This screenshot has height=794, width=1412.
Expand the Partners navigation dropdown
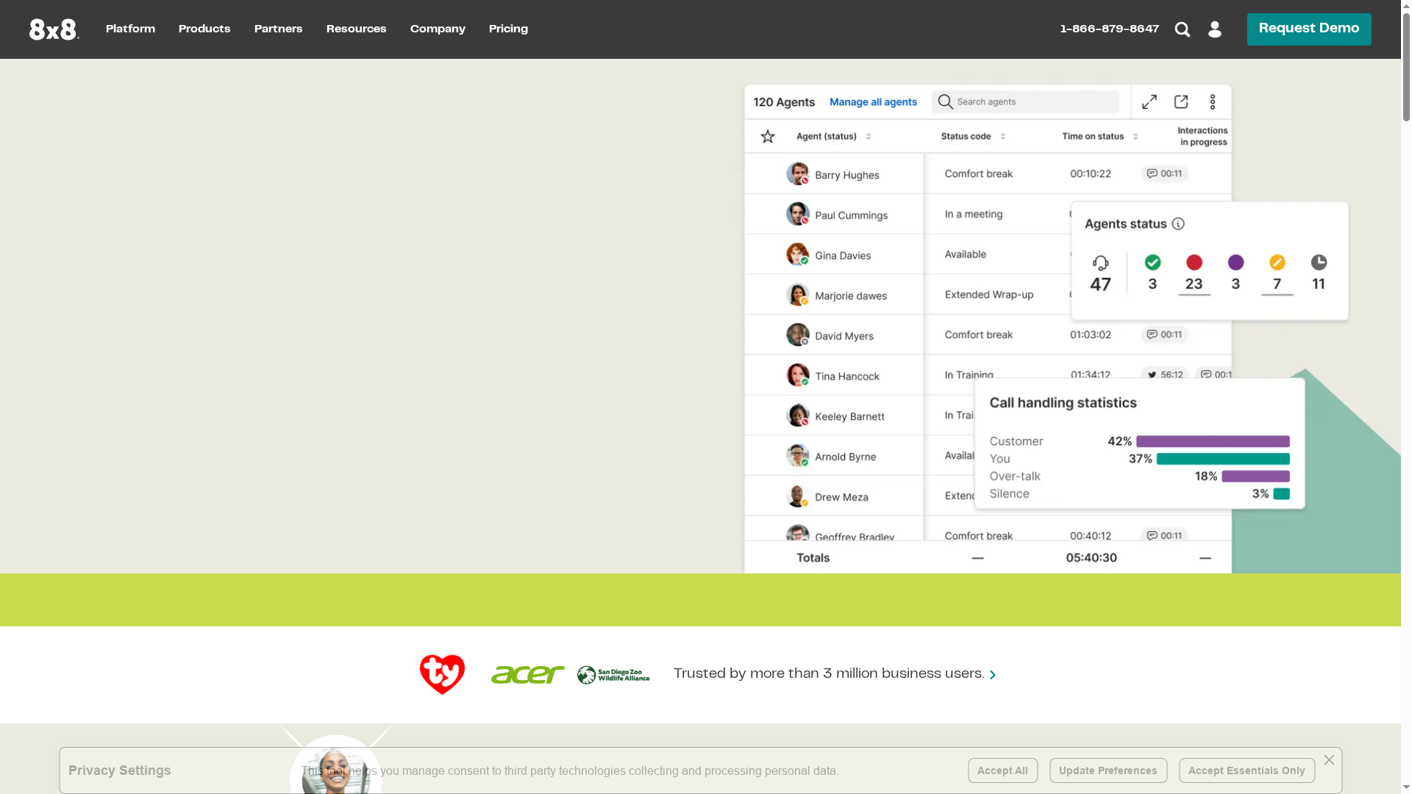278,29
